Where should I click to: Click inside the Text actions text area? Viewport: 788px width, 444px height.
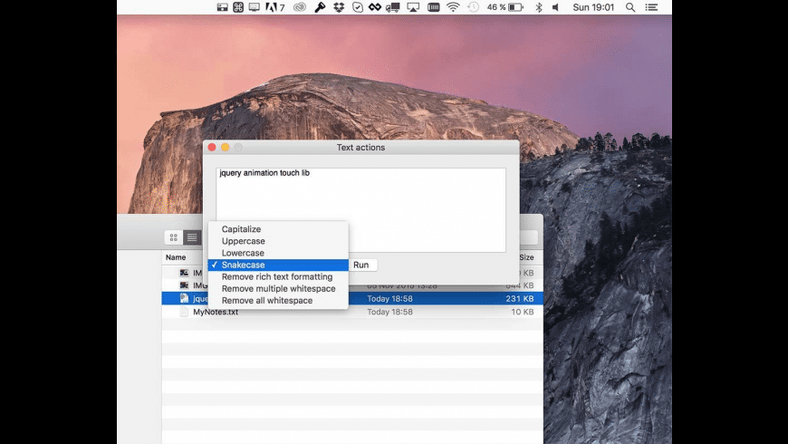(x=360, y=210)
